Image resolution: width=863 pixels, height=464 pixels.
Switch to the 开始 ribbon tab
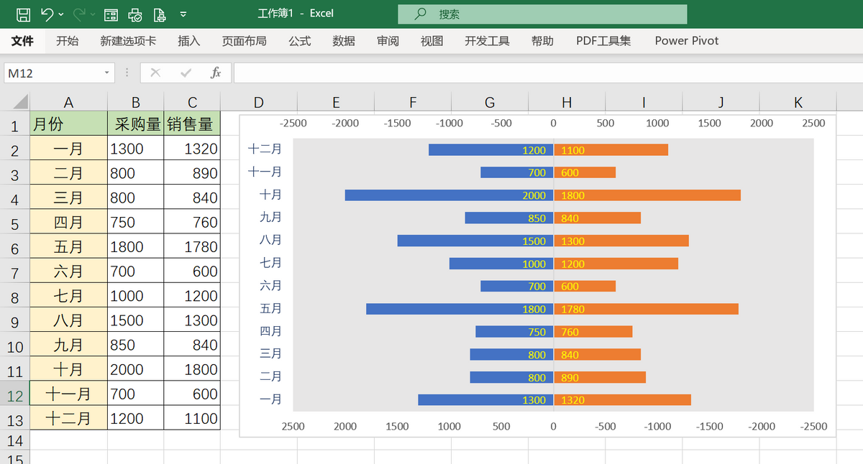pos(68,41)
